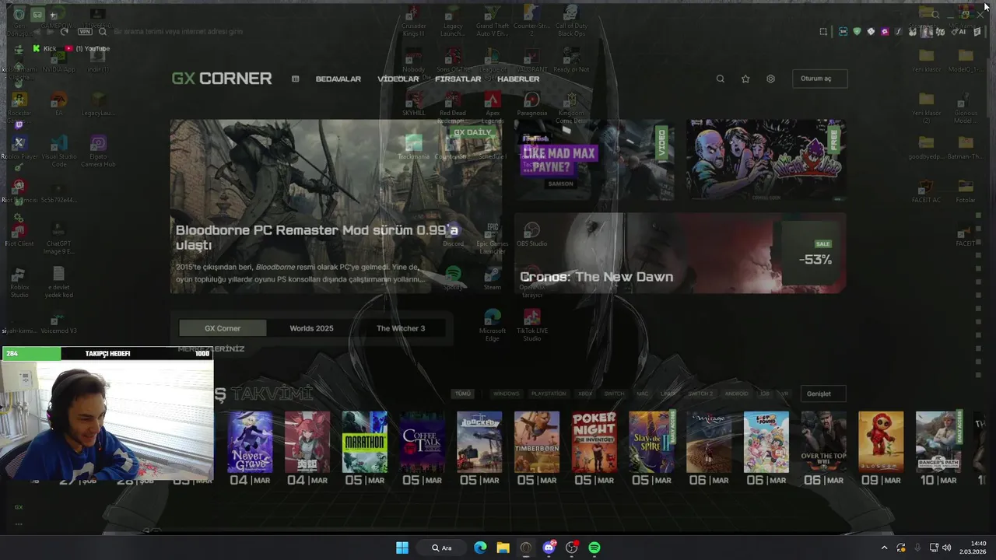The height and width of the screenshot is (560, 996).
Task: Open the Windows Start button
Action: pyautogui.click(x=402, y=548)
